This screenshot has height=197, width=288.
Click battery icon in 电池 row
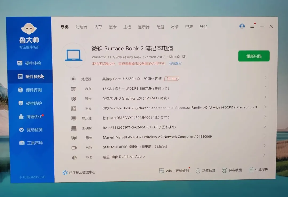(74, 148)
